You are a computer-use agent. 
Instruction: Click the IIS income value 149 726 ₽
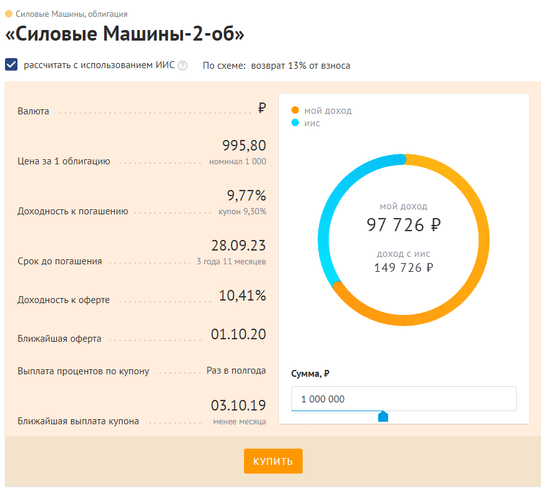click(x=403, y=267)
